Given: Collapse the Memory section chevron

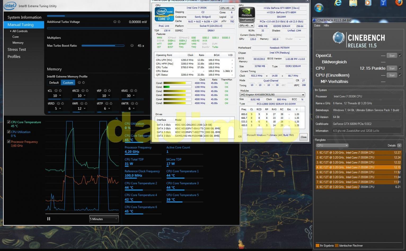Looking at the screenshot, I should click(149, 69).
